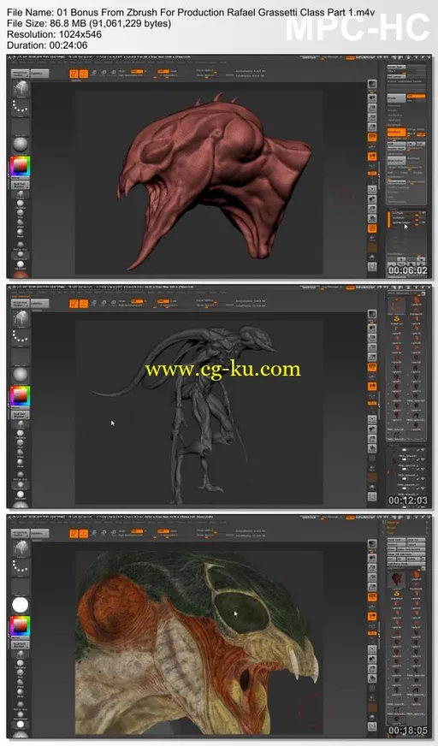
Task: Select large creature tool thumbnail, 00:18:05 panel
Action: (x=396, y=580)
